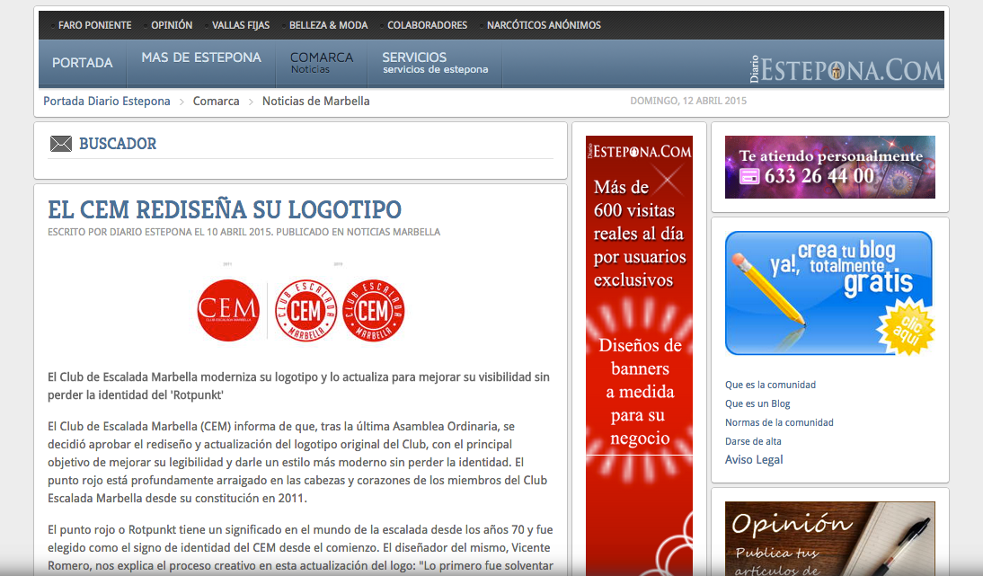Open the article title 'El CEM rediseña su logotipo'

coord(225,210)
